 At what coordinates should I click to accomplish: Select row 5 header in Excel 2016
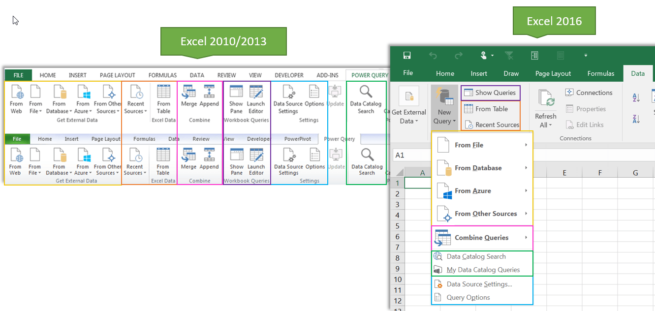tap(397, 226)
